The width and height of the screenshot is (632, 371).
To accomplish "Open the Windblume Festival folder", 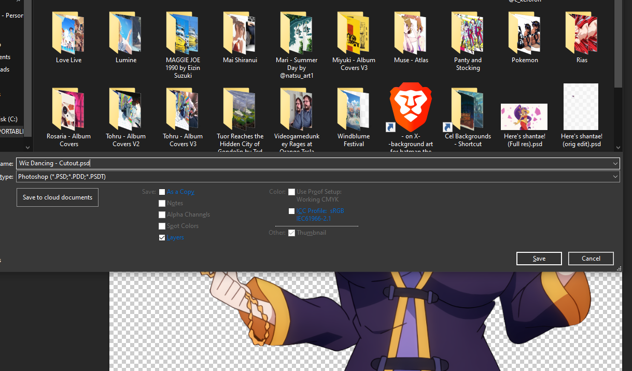I will [354, 109].
